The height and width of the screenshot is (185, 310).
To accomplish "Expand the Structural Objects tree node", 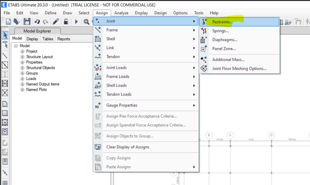I will pyautogui.click(x=22, y=68).
